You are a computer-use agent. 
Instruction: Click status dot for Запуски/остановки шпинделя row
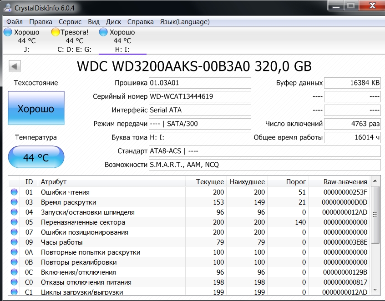coord(14,212)
